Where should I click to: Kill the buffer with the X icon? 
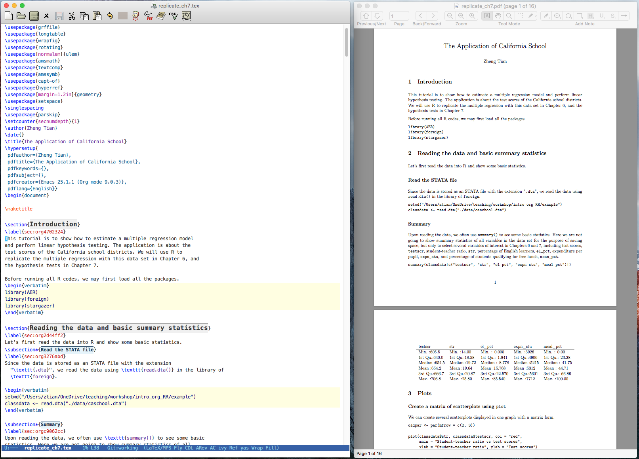(x=46, y=16)
